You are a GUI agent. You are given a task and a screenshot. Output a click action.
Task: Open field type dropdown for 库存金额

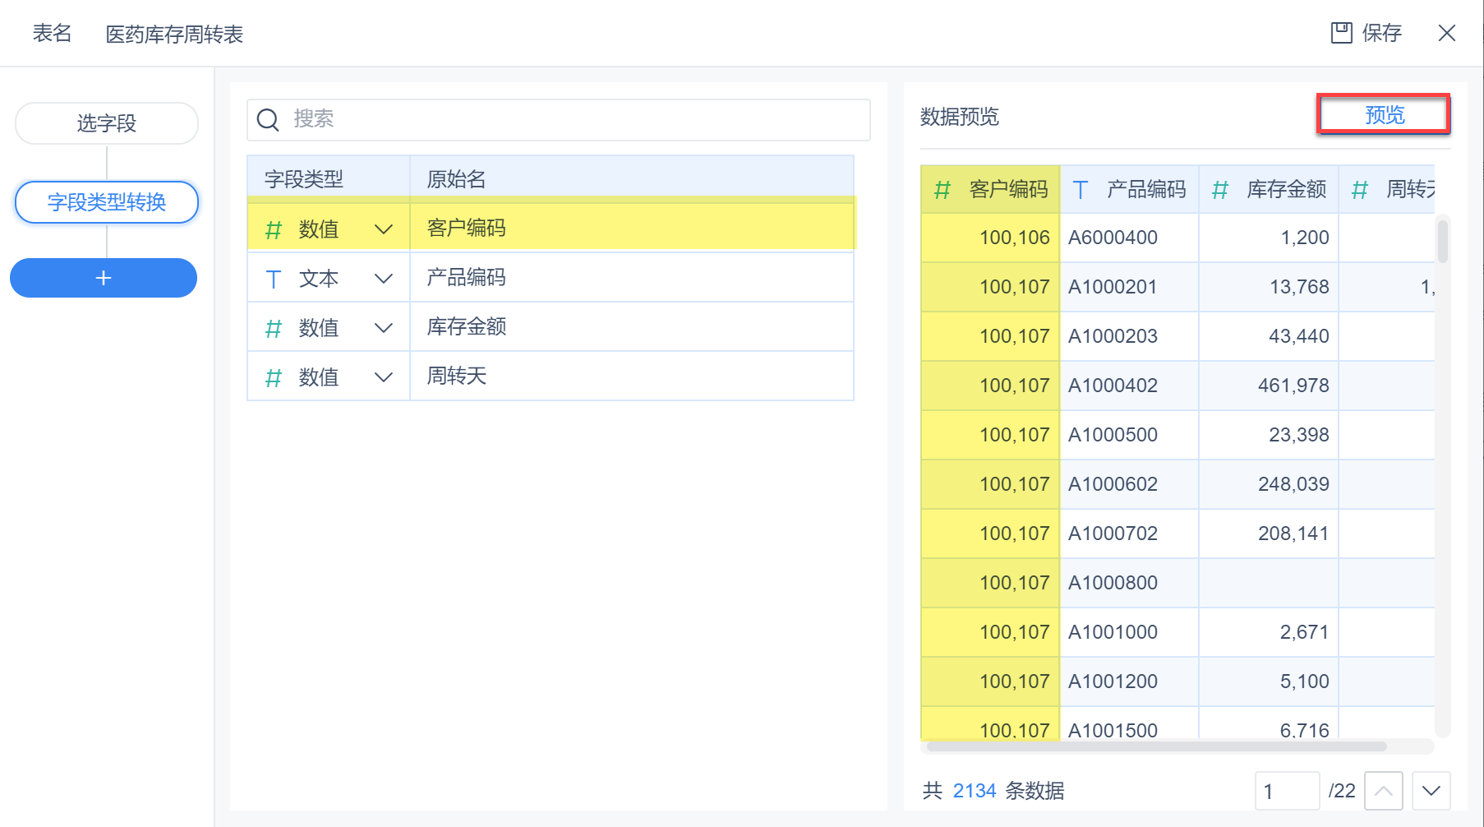383,328
